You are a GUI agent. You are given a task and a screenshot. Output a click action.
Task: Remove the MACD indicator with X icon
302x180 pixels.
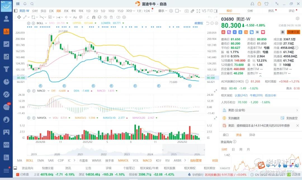click(34, 91)
